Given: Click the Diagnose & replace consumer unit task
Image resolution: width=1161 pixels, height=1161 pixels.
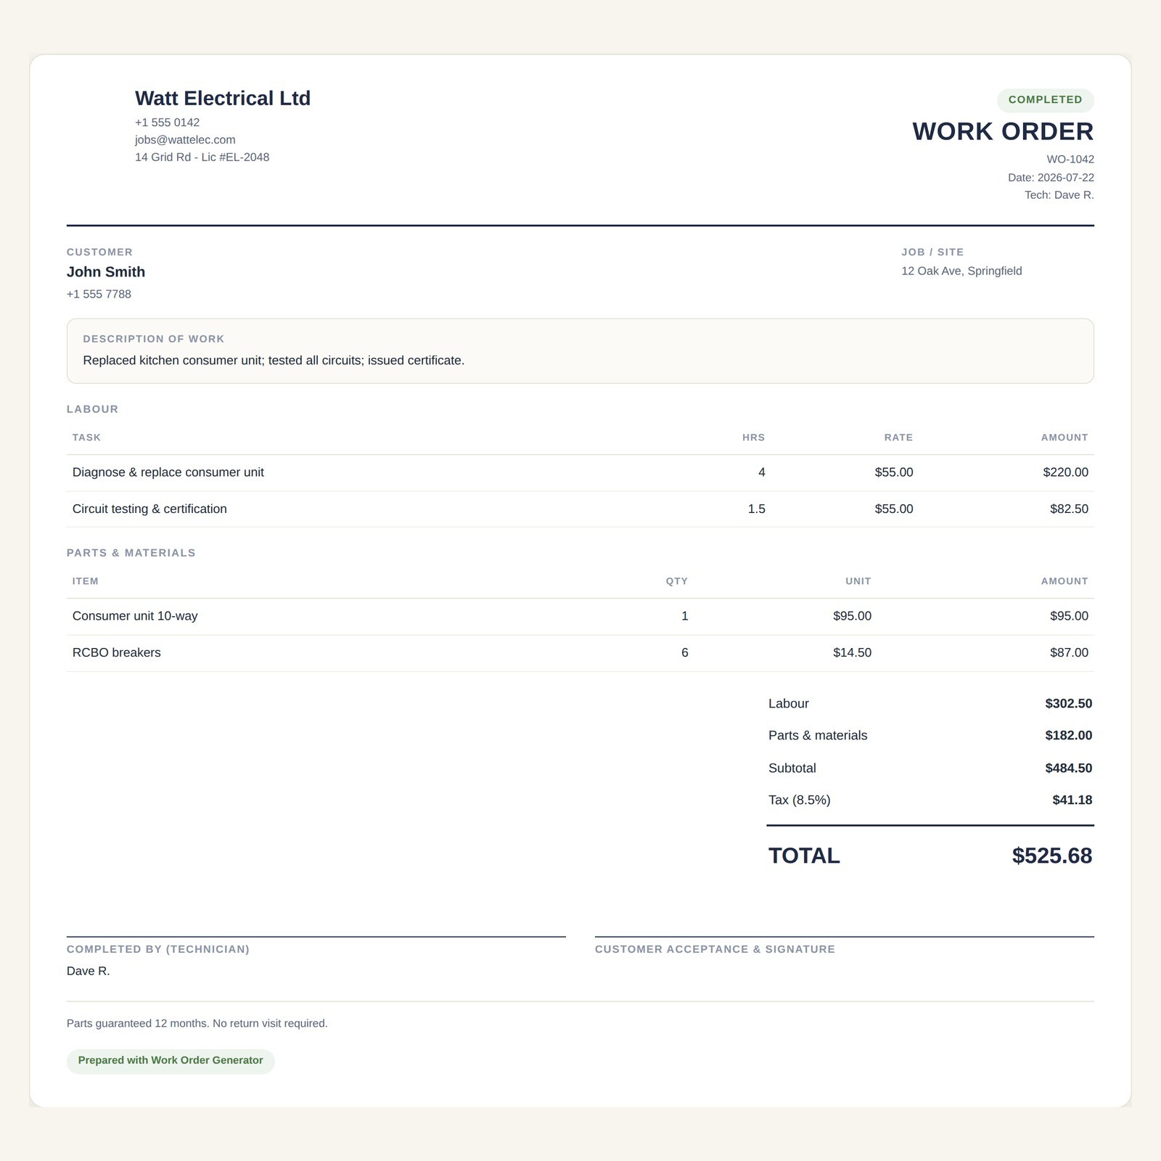Looking at the screenshot, I should point(168,472).
